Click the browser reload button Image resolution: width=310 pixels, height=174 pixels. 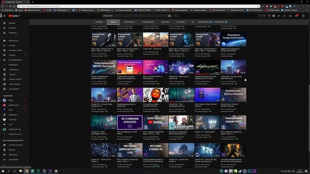(10, 6)
